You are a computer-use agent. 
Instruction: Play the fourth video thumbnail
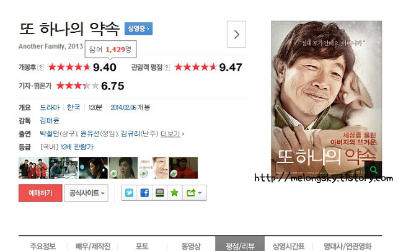tap(123, 168)
